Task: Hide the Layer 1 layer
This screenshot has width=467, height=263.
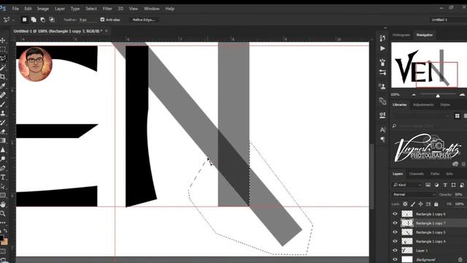Action: [395, 250]
